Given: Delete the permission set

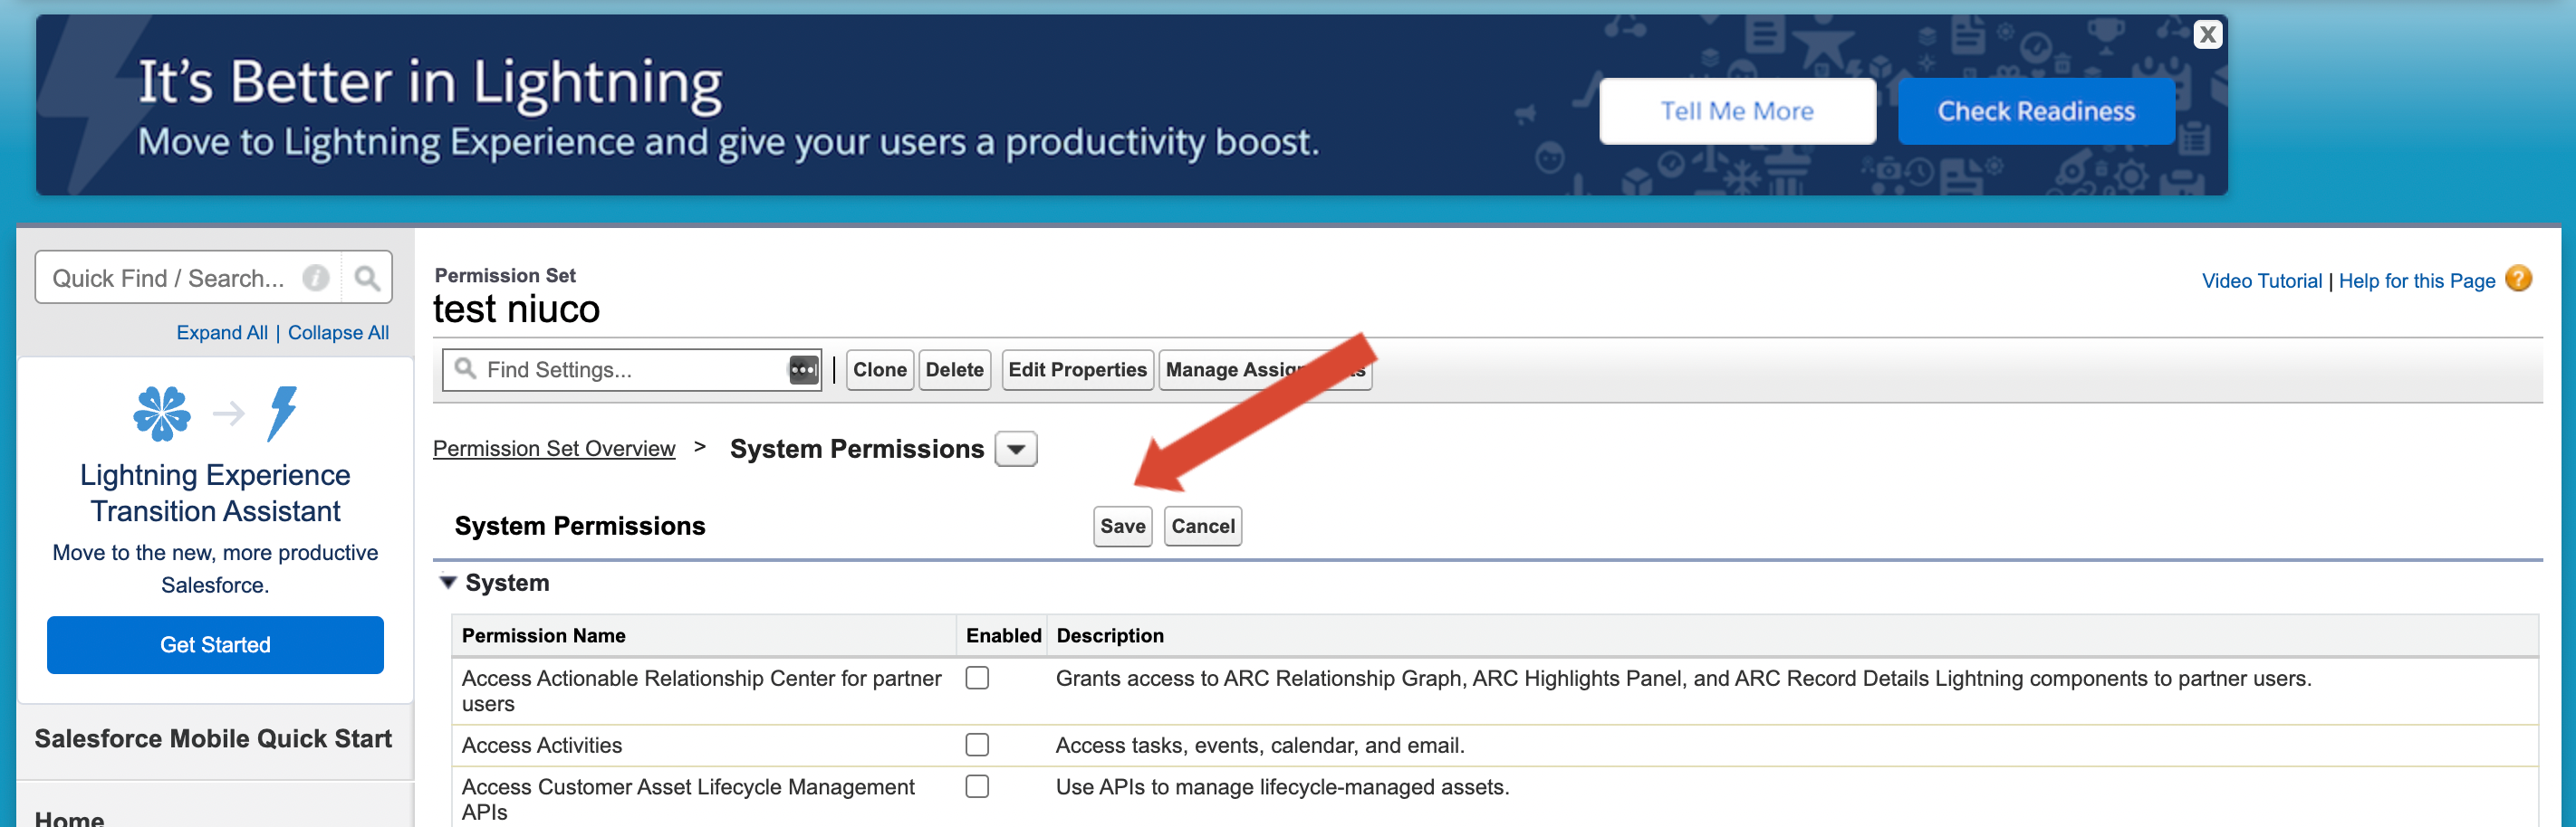Looking at the screenshot, I should (x=954, y=369).
